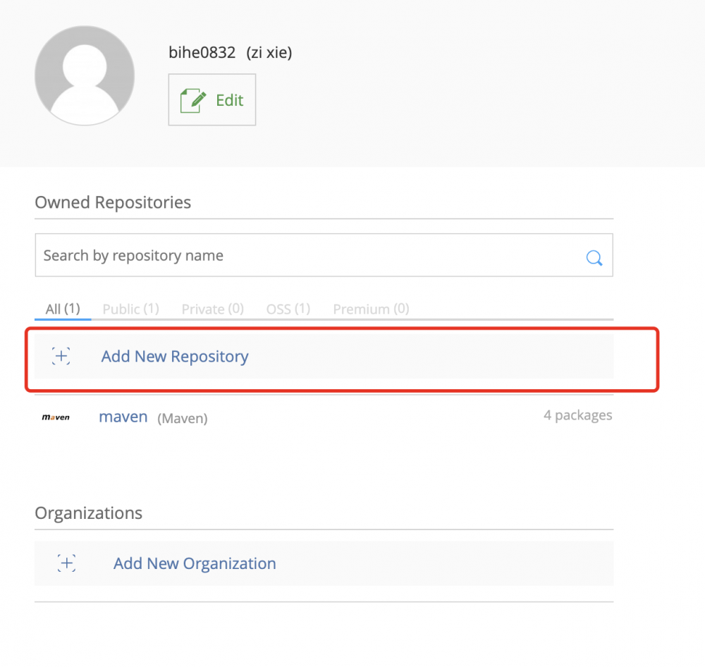Image resolution: width=705 pixels, height=667 pixels.
Task: Click the Maven logo icon
Action: coord(56,417)
